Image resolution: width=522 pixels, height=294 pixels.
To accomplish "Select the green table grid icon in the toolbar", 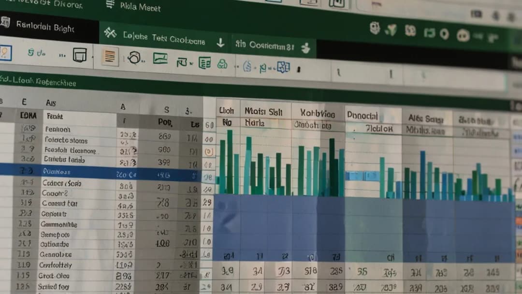I will pos(205,62).
